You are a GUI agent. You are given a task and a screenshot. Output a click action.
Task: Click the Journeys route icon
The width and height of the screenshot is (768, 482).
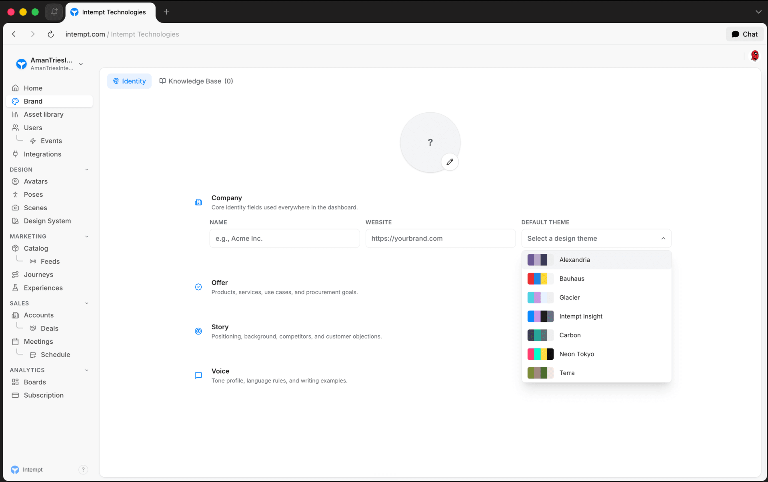click(x=15, y=275)
